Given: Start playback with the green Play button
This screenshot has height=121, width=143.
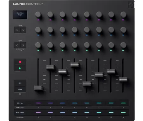Looking at the screenshot, I should click(20, 68).
